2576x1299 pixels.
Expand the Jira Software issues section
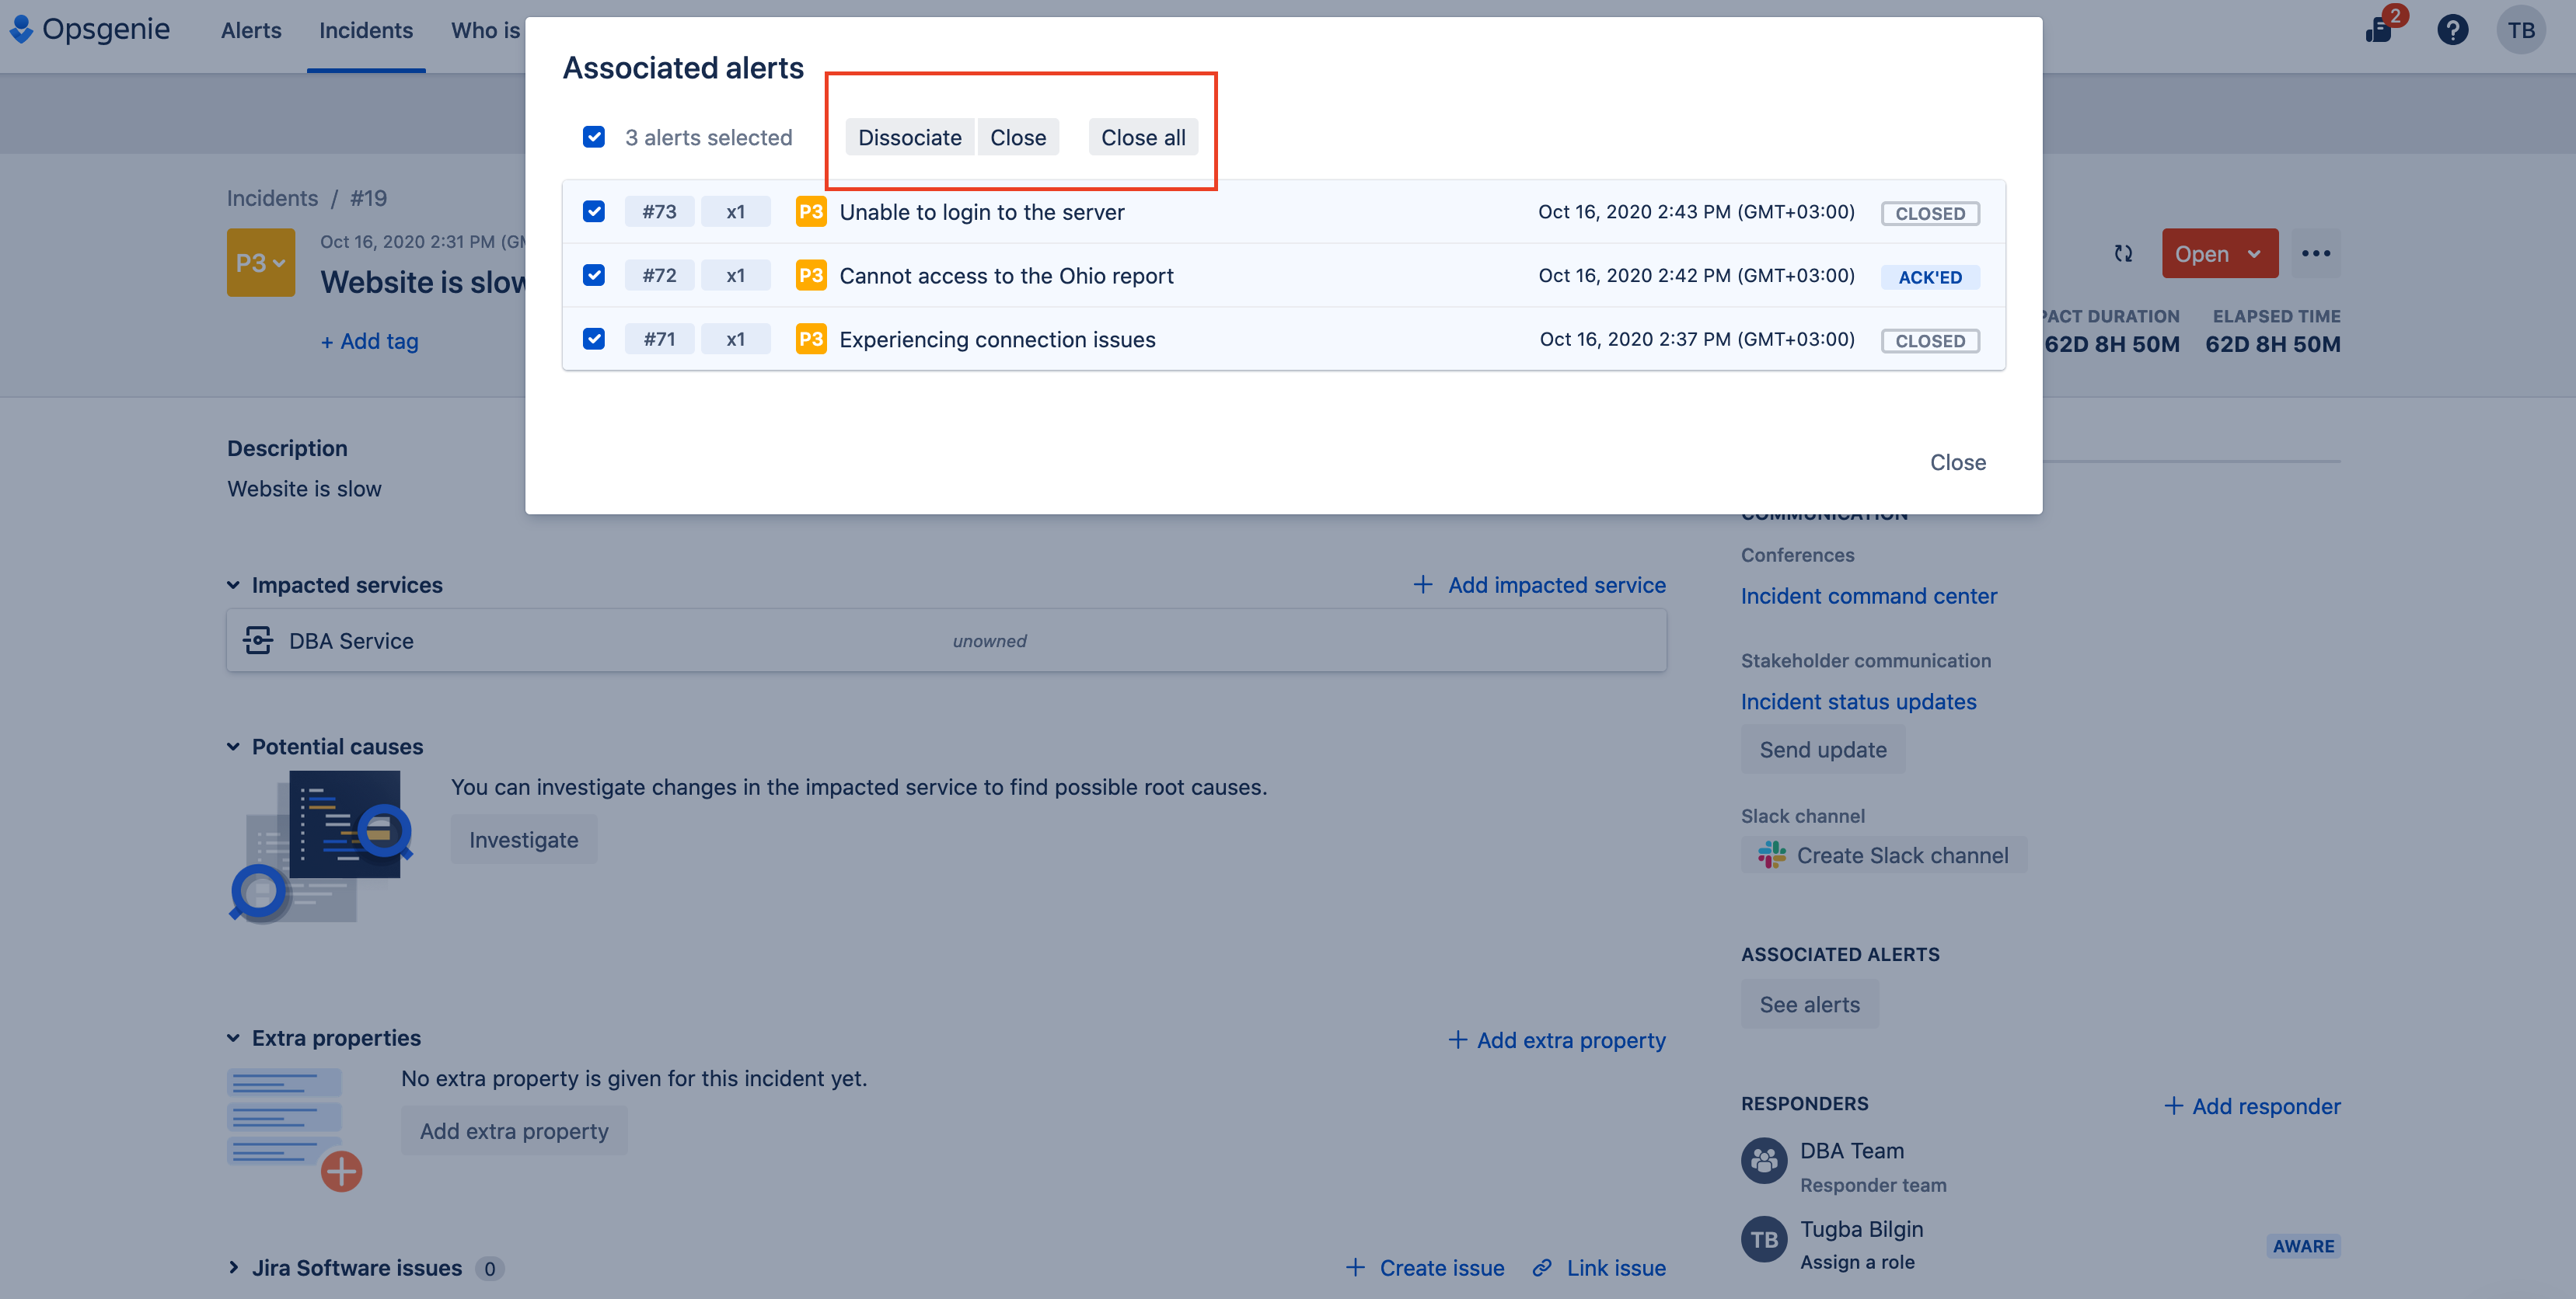(x=233, y=1267)
